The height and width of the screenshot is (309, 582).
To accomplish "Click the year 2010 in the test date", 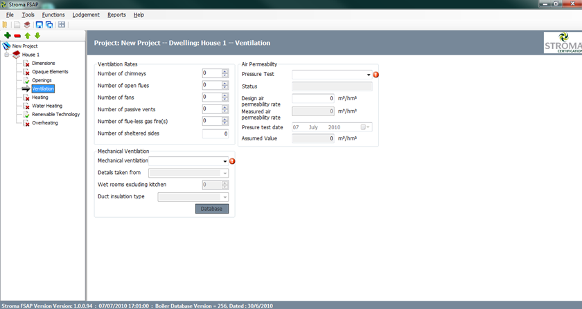I will point(334,127).
